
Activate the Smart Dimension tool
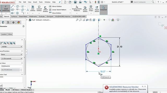click(6, 9)
